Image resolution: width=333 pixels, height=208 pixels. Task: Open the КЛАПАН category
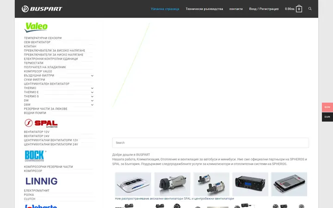coord(30,46)
